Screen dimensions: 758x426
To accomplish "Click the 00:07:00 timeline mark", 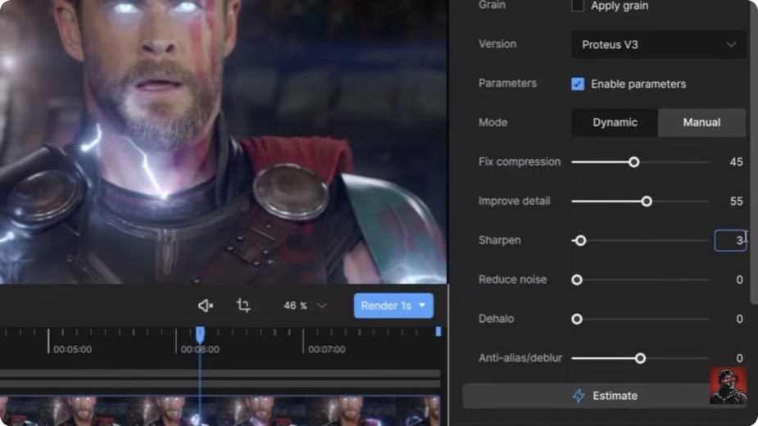I will point(327,349).
